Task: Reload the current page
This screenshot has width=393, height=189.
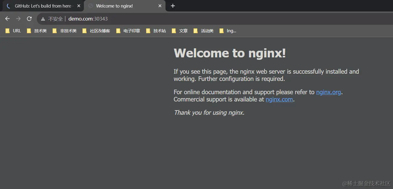Action: click(29, 19)
